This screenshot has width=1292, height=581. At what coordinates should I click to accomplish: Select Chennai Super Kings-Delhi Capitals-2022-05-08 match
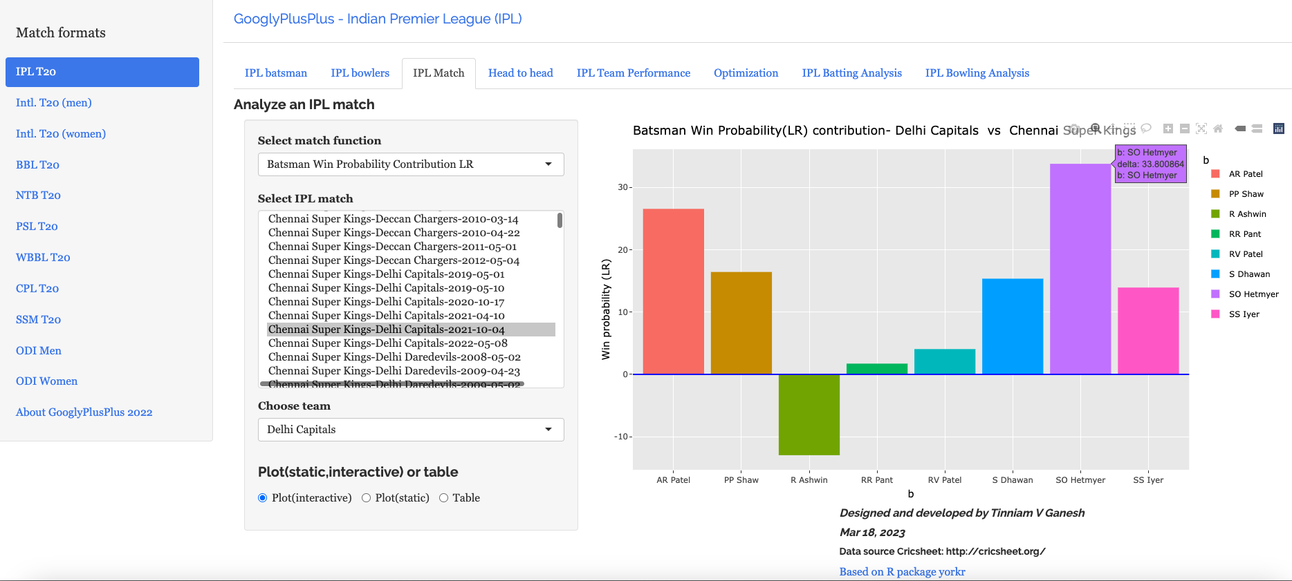pyautogui.click(x=388, y=343)
